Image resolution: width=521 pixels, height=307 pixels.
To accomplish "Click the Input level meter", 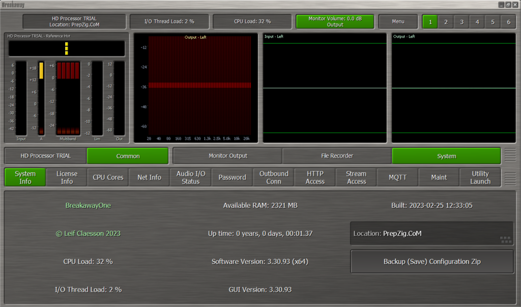I will click(21, 98).
